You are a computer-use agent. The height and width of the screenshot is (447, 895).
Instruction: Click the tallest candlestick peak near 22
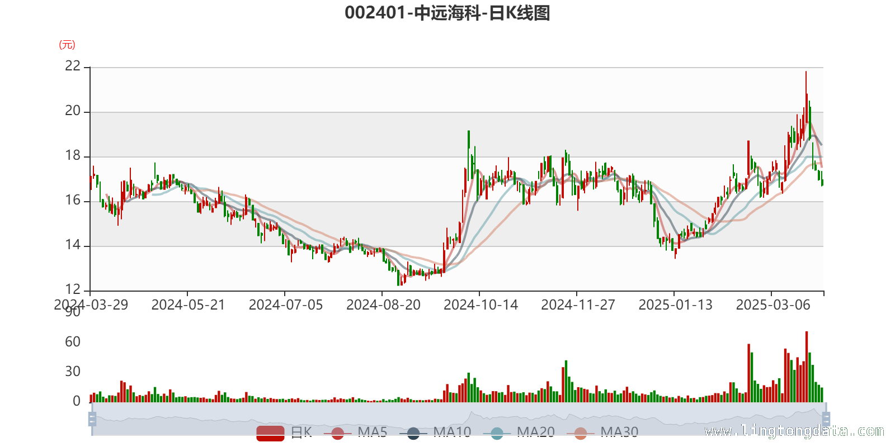tap(806, 98)
